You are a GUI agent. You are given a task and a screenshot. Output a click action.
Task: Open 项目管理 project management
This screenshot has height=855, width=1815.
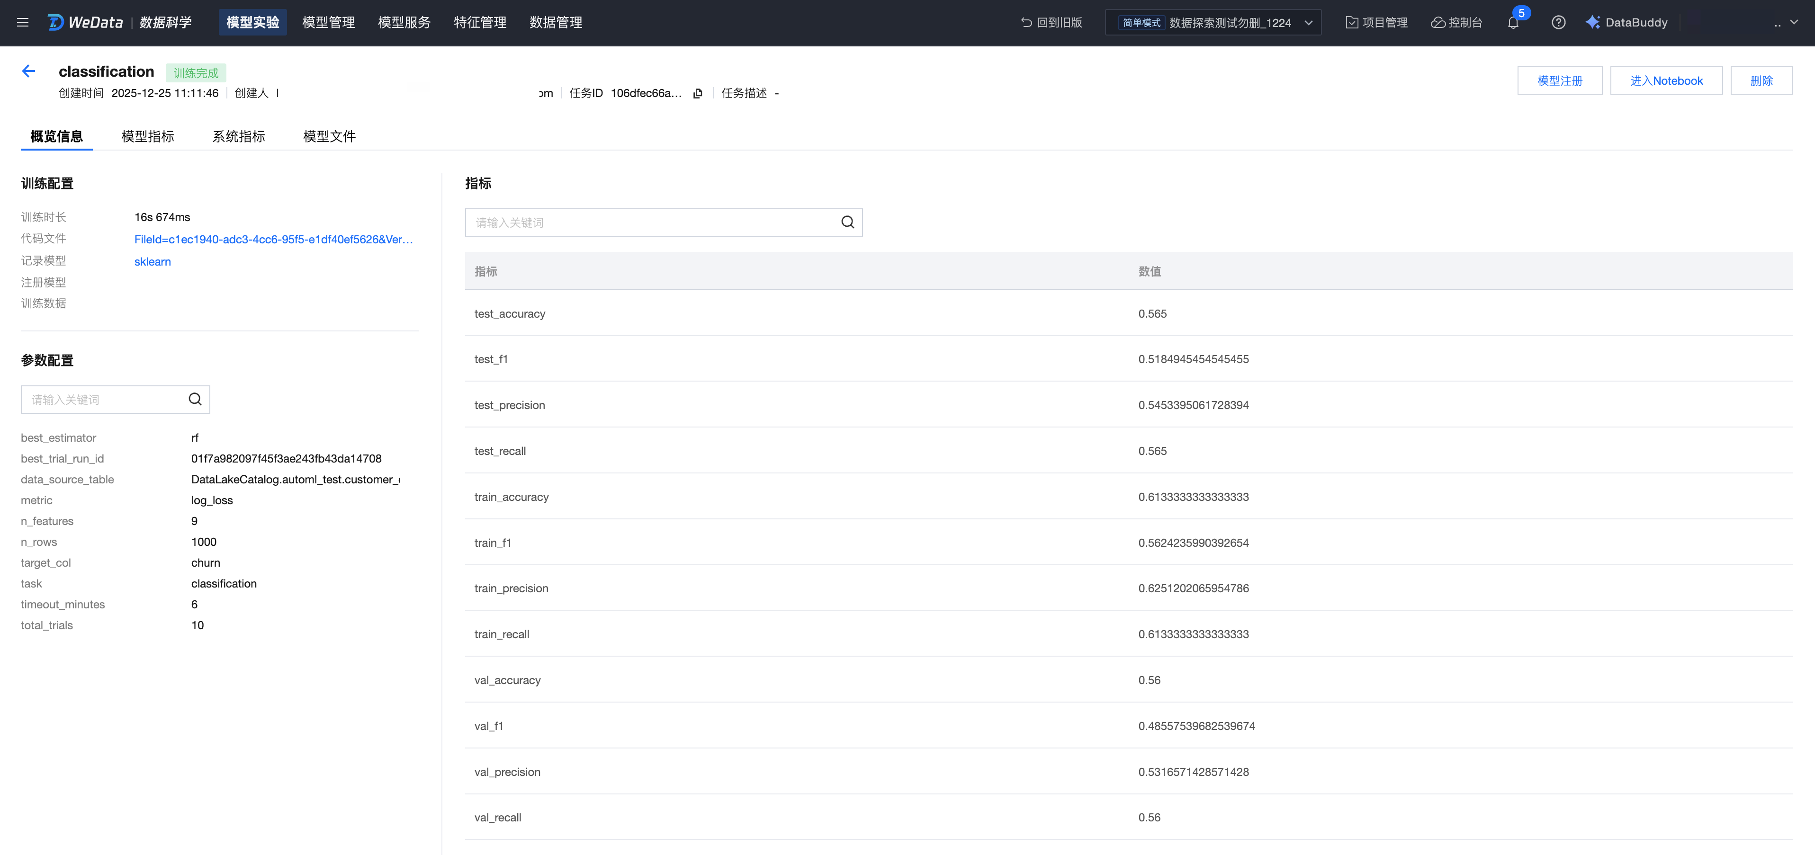1377,23
